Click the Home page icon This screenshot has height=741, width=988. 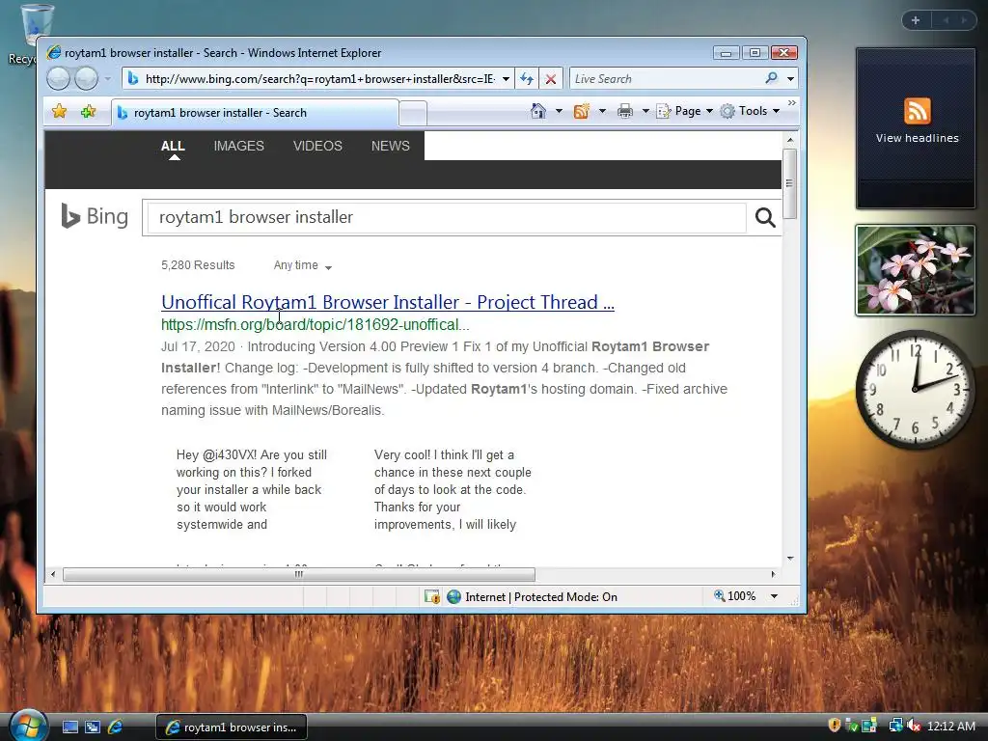coord(538,111)
